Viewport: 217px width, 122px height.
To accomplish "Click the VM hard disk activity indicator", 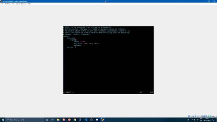I will click(189, 116).
